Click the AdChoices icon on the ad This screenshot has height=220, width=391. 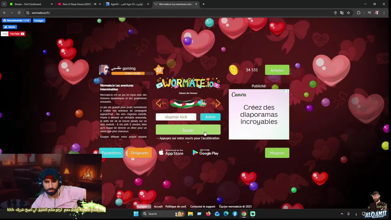(x=284, y=91)
